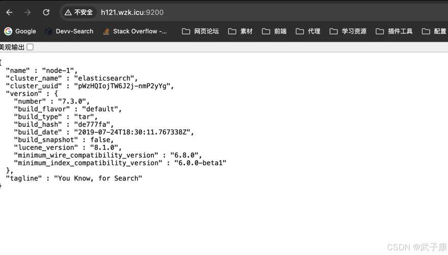The image size is (448, 255).
Task: Click the index compatibility value "6.0.0-beta1"
Action: [200, 163]
